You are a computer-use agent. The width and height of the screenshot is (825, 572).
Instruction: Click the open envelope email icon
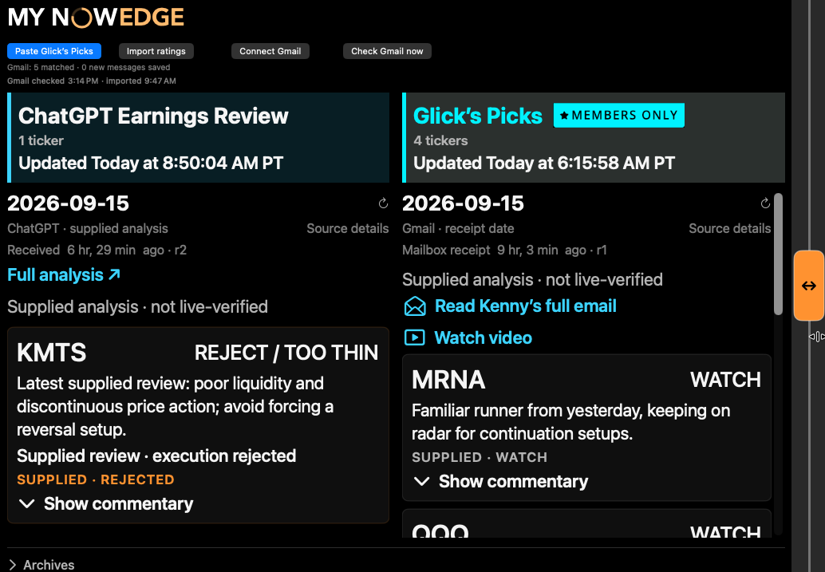point(415,306)
